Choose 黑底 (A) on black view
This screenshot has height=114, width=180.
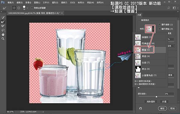(150, 56)
